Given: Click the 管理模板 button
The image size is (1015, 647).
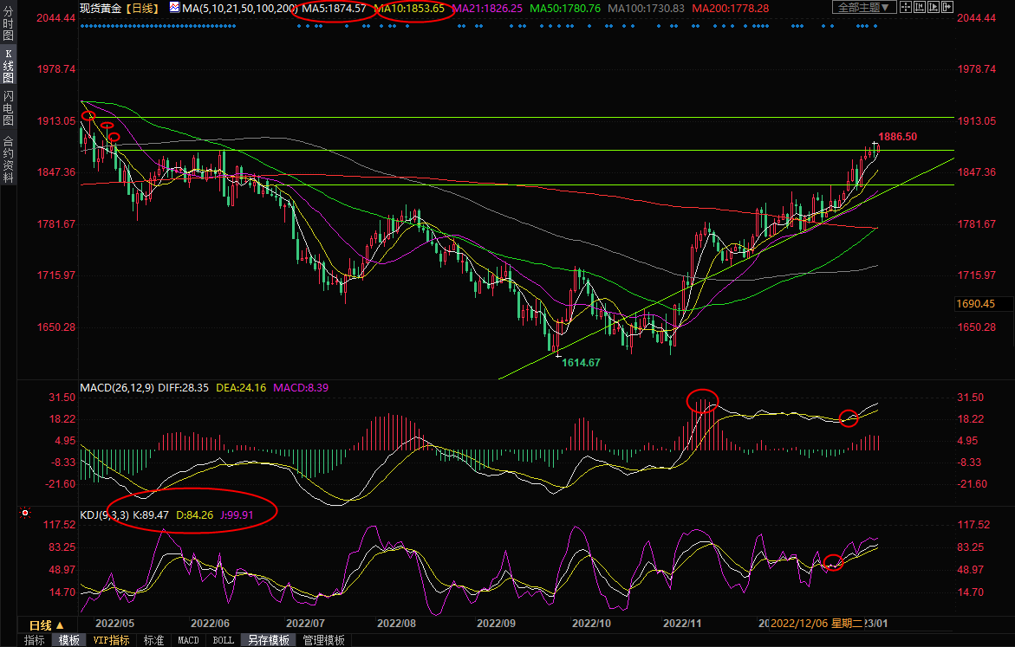Looking at the screenshot, I should [323, 640].
